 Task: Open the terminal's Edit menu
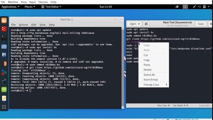tap(34, 25)
